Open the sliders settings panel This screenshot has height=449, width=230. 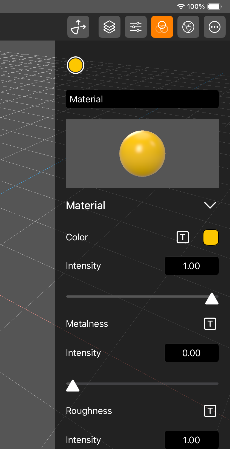click(136, 27)
